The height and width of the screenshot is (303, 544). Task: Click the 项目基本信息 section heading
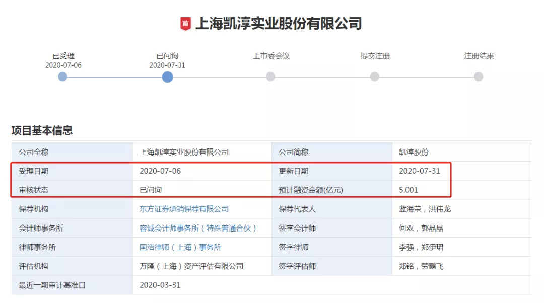click(x=42, y=130)
